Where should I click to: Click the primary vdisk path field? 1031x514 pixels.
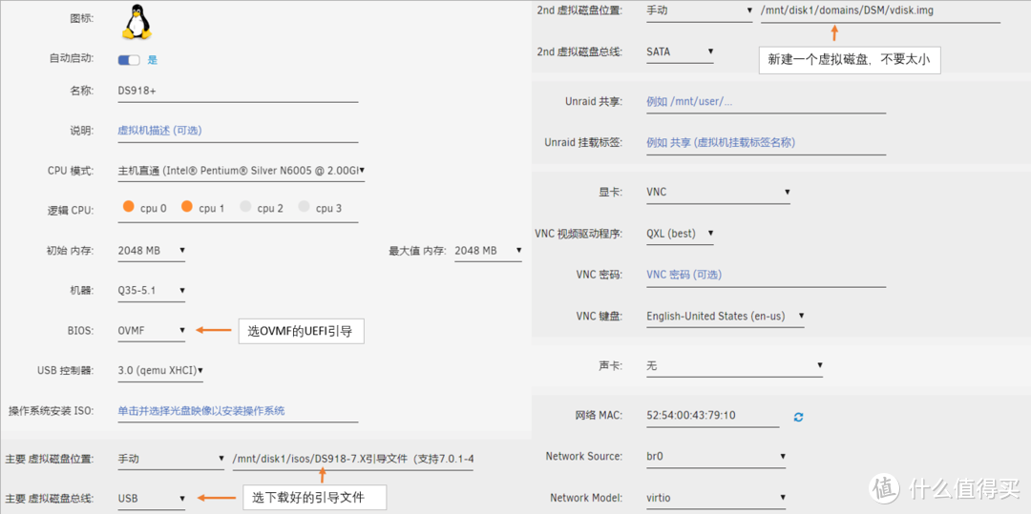tap(352, 459)
